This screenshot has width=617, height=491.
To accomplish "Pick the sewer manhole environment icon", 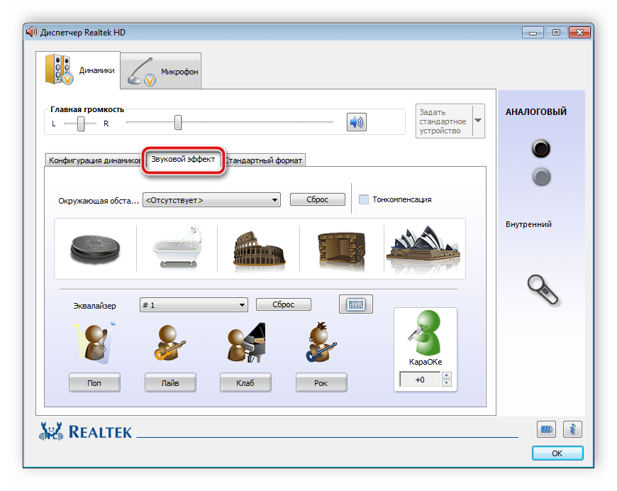I will point(95,248).
